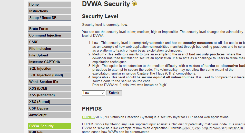
Task: Open the CSRF module
Action: point(49,42)
